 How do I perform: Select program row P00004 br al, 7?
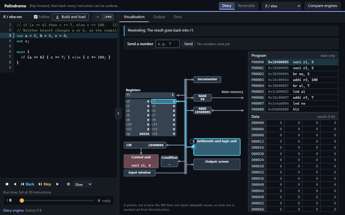click(x=293, y=86)
